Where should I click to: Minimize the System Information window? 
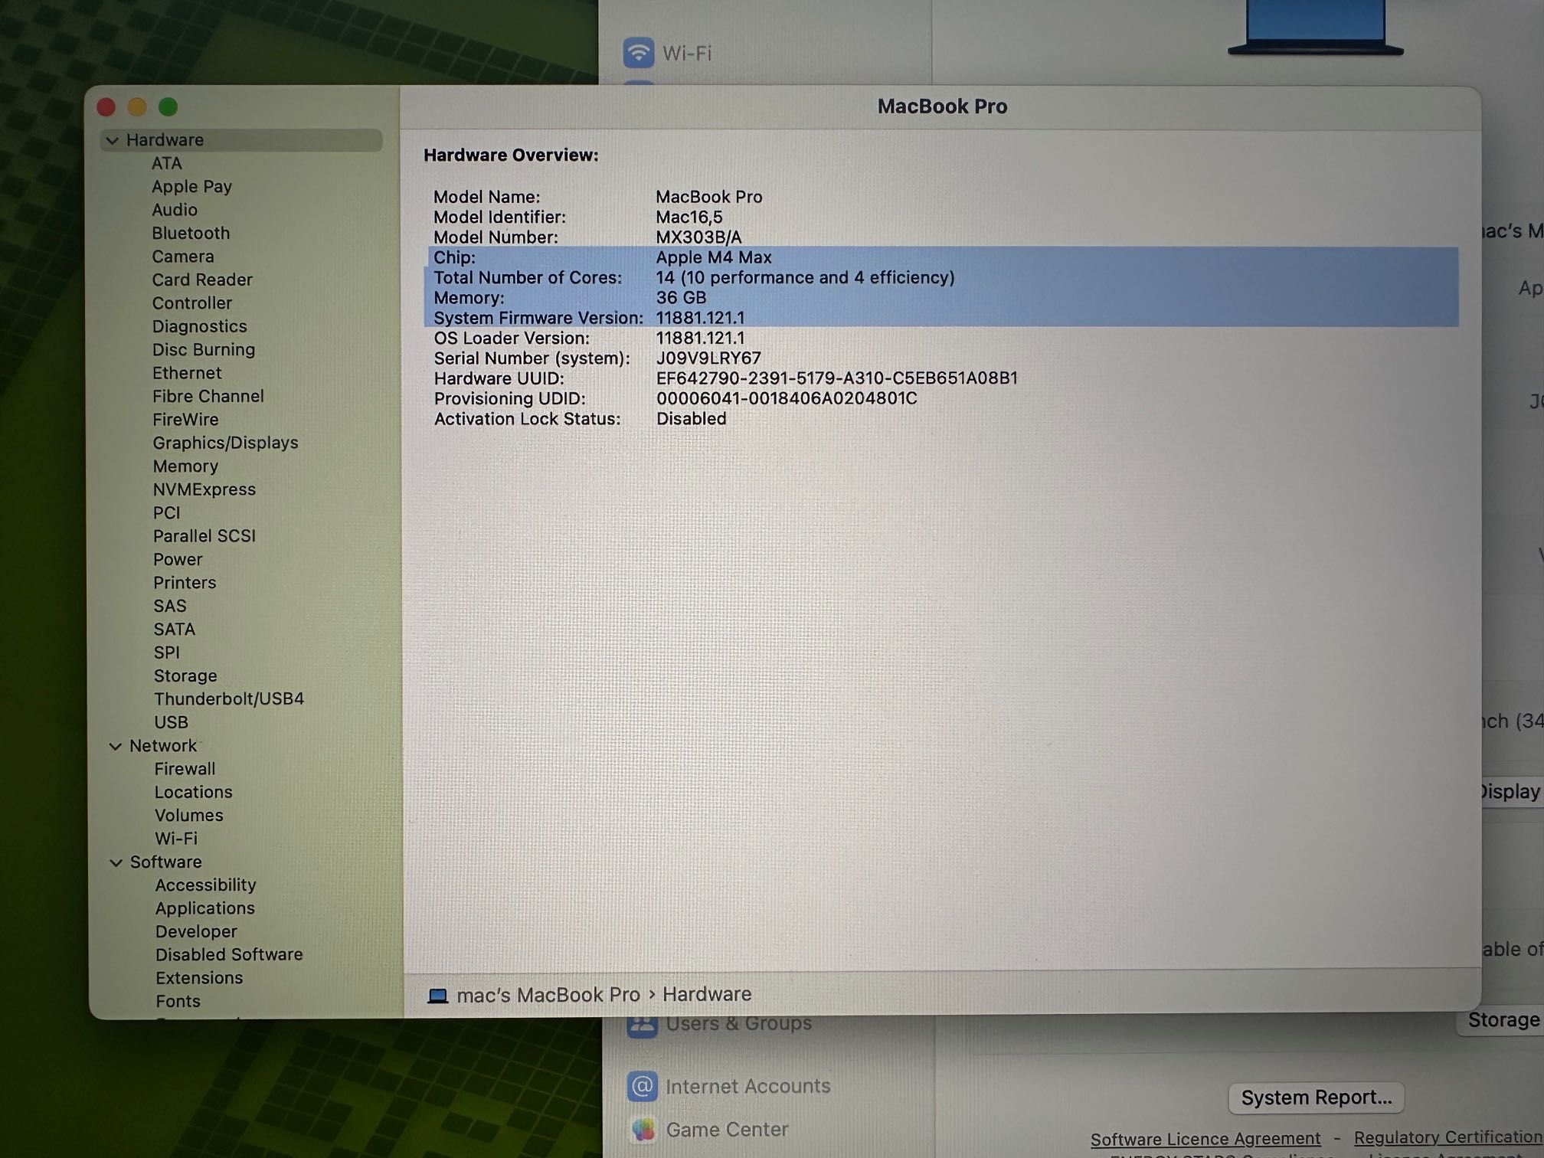pos(137,107)
